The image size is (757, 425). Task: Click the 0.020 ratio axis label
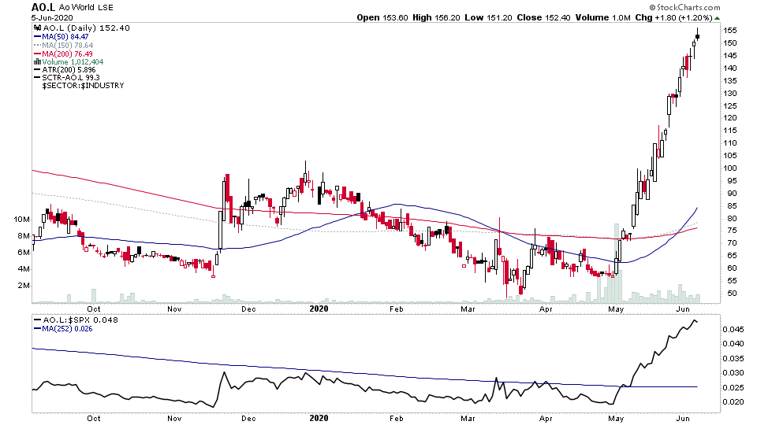pyautogui.click(x=733, y=402)
